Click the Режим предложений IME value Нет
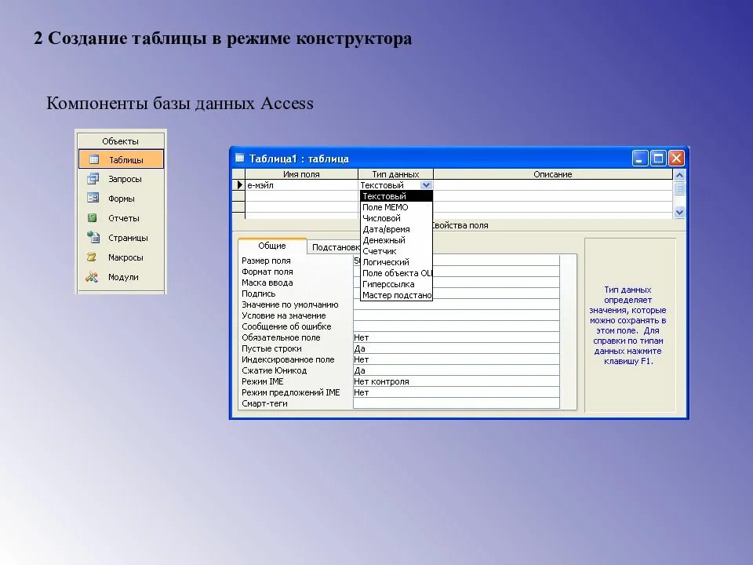This screenshot has width=753, height=565. [457, 392]
